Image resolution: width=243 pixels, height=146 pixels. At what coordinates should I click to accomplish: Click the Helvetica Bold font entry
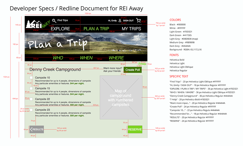pyautogui.click(x=177, y=60)
